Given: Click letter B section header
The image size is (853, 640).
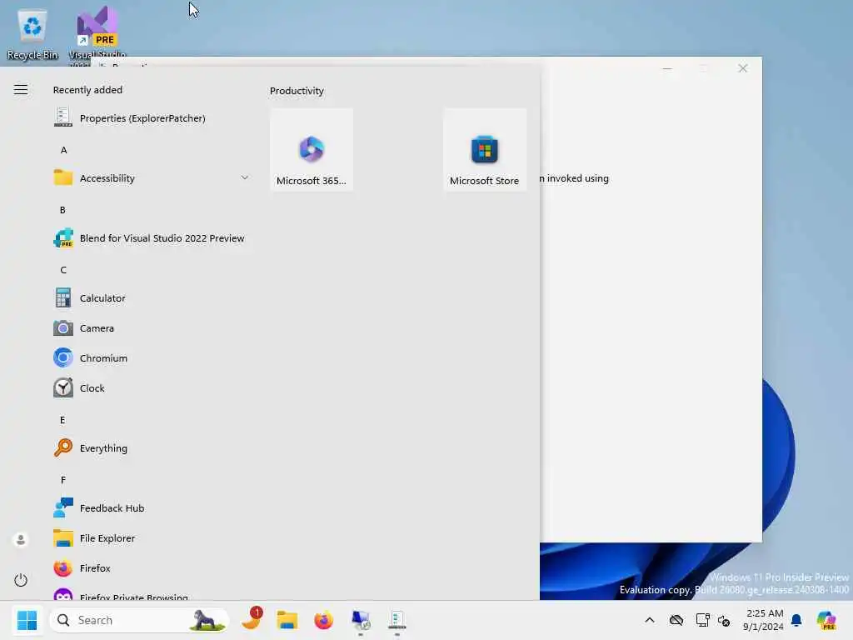Looking at the screenshot, I should pos(62,210).
